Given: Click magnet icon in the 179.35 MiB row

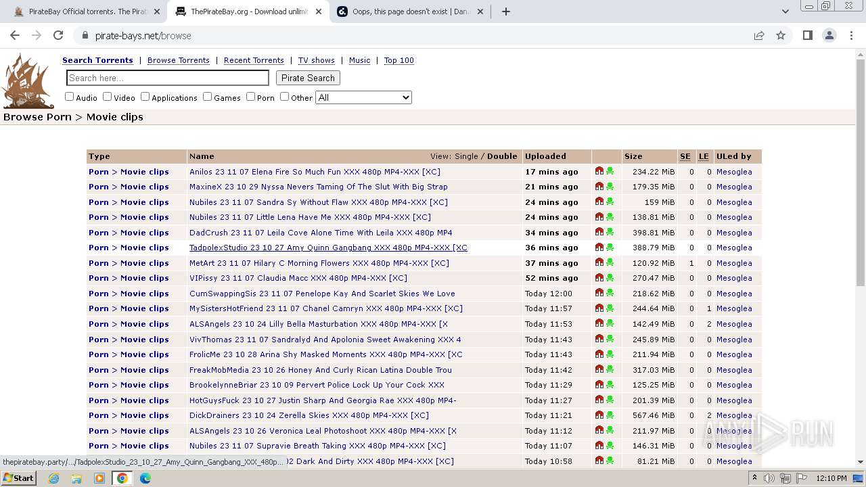Looking at the screenshot, I should tap(599, 187).
